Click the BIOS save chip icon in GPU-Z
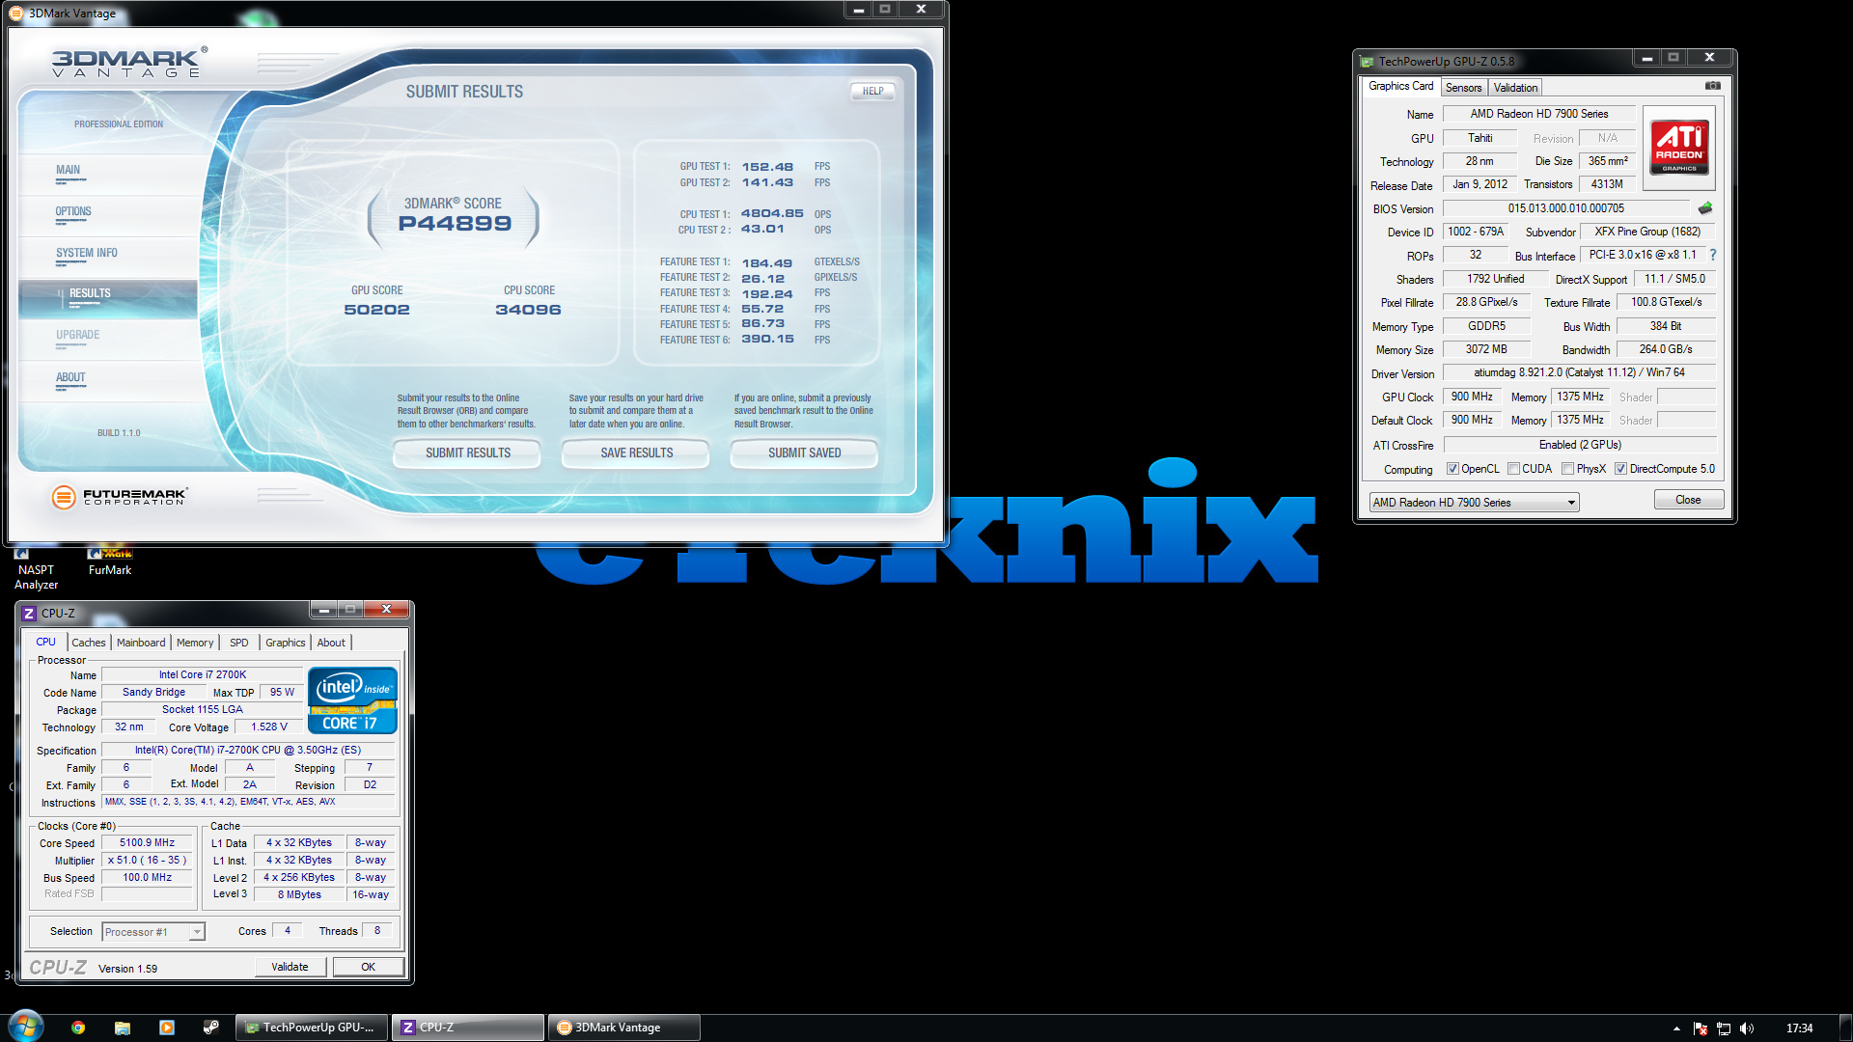 coord(1705,208)
